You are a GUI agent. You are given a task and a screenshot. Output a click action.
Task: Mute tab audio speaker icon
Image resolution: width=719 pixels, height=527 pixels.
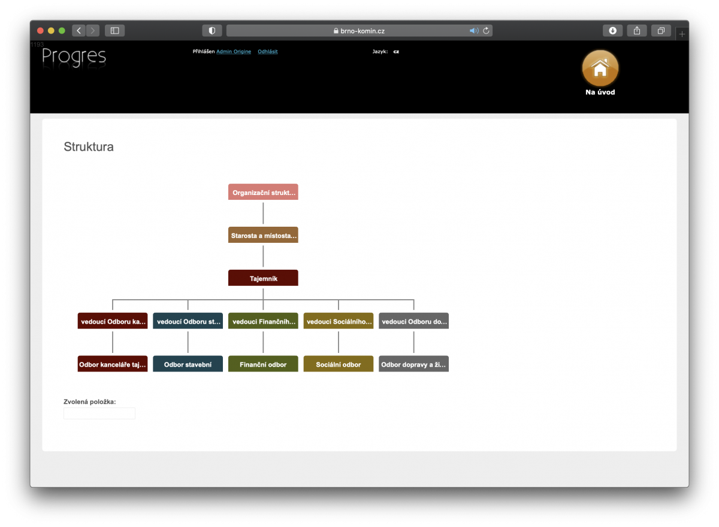[x=473, y=31]
